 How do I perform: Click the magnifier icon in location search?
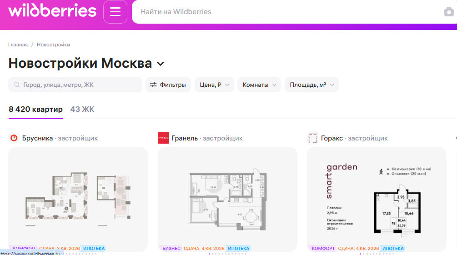click(17, 85)
